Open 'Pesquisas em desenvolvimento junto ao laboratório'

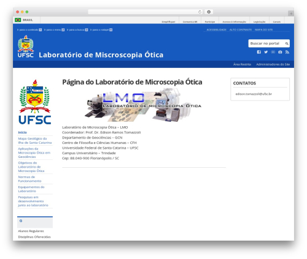click(33, 201)
